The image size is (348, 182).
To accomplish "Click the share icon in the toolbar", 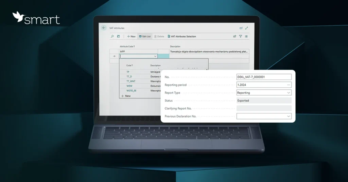I will (x=234, y=36).
